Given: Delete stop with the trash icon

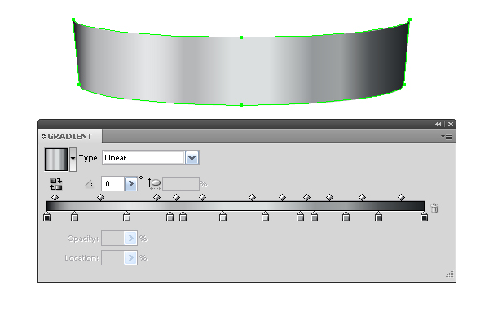Looking at the screenshot, I should coord(434,208).
